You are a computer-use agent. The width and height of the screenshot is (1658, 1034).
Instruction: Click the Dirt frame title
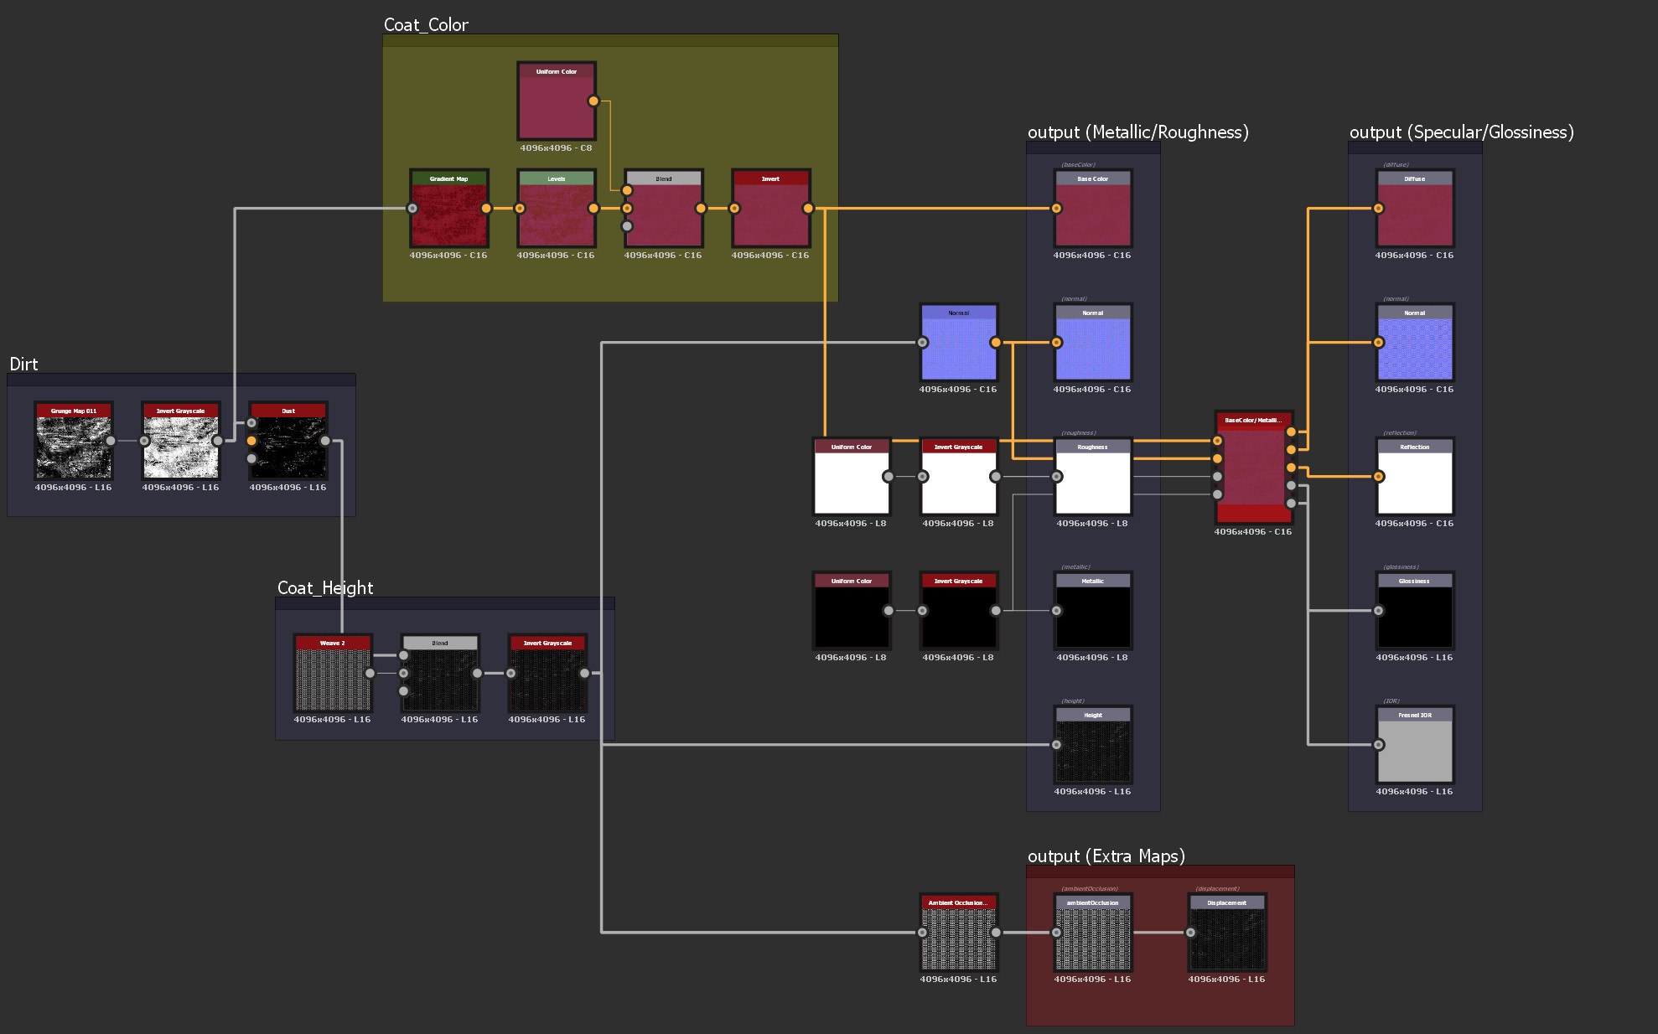[23, 364]
